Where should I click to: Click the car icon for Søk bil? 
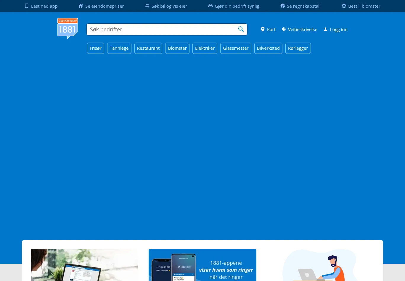147,6
